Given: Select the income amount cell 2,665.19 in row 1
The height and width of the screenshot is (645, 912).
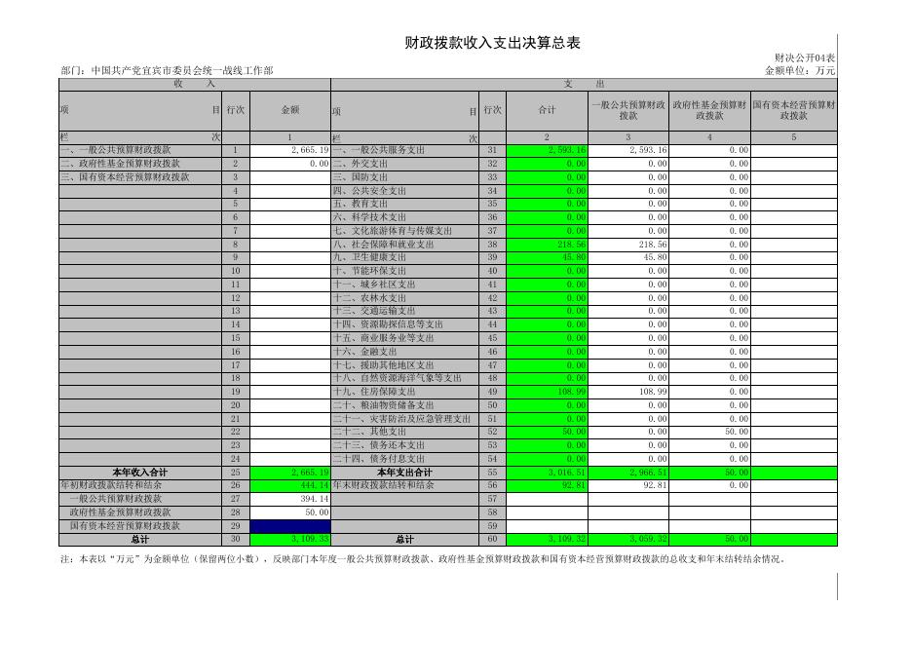Looking at the screenshot, I should (x=290, y=151).
